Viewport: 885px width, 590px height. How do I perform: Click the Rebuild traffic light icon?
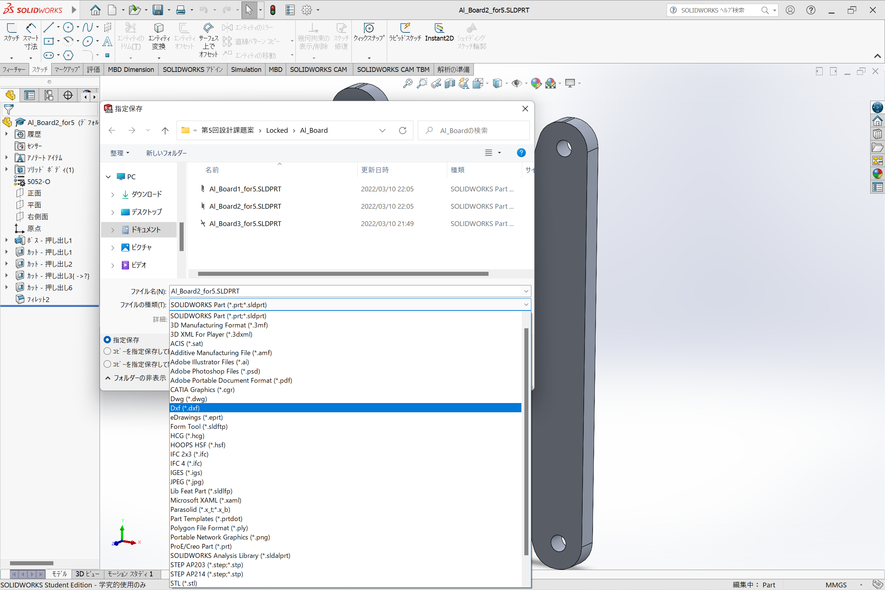(273, 10)
